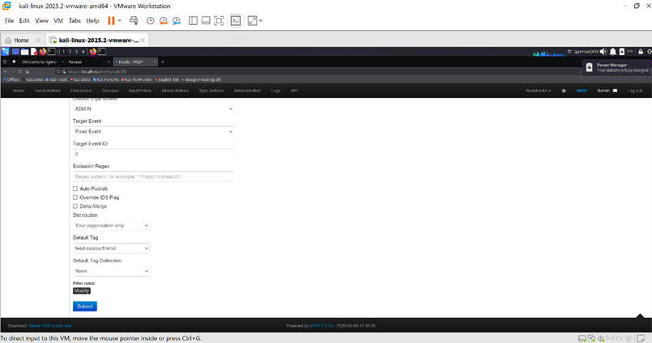Screen dimensions: 652x343
Task: Open the VMware Tabs menu
Action: [x=75, y=21]
